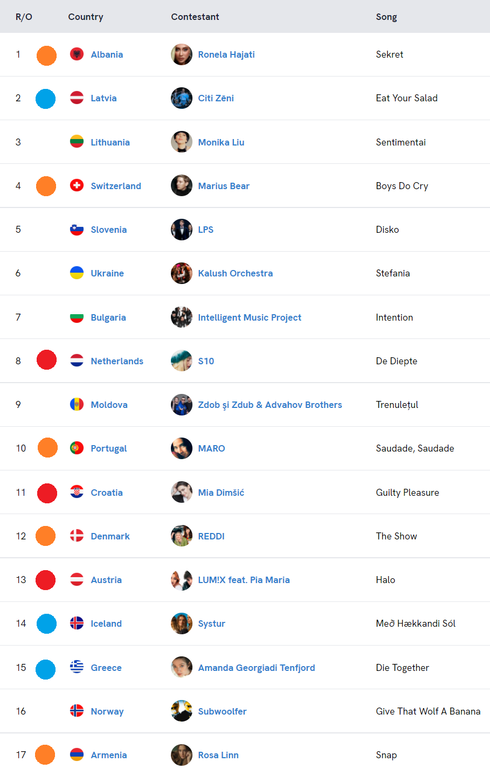
Task: Click the Greece flag icon
Action: [77, 668]
